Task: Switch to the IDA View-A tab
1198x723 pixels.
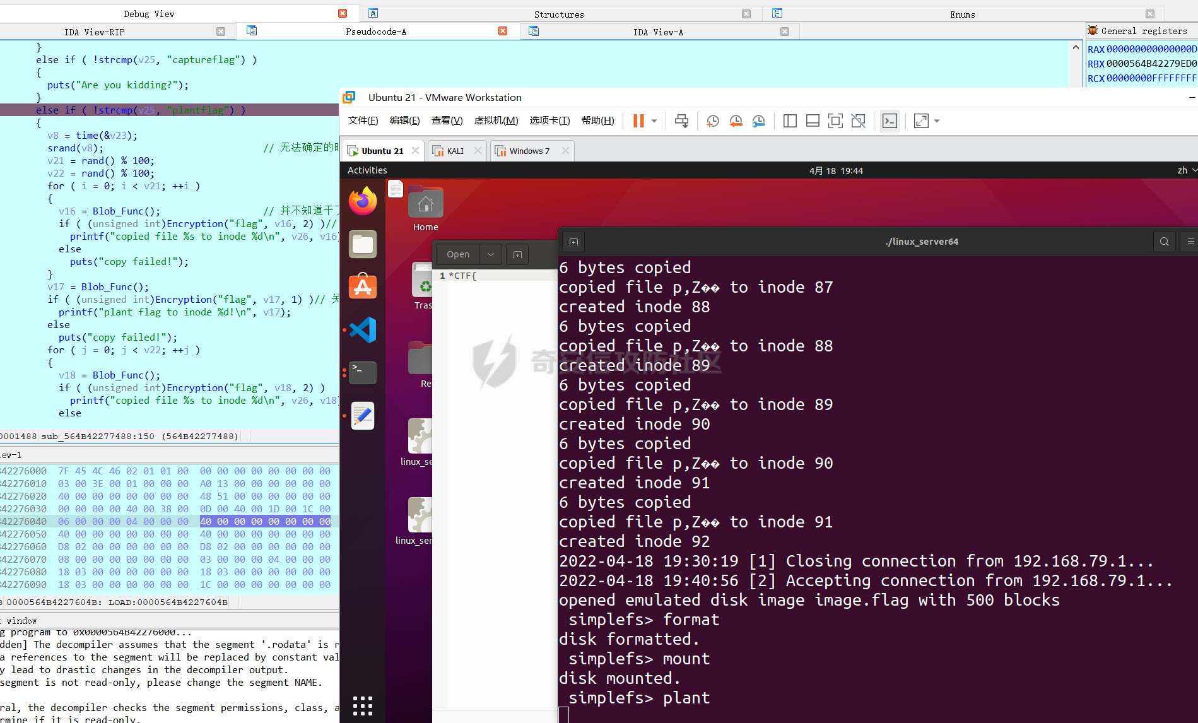Action: point(658,32)
